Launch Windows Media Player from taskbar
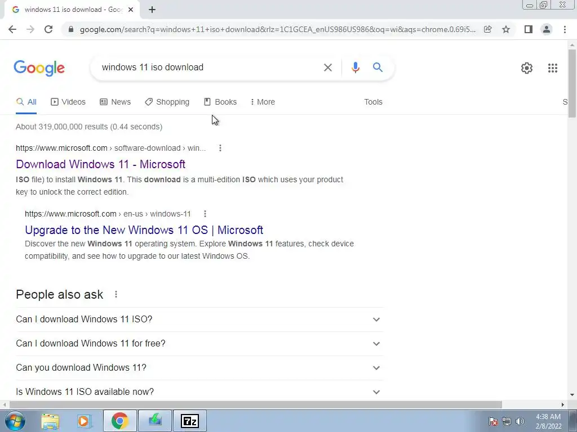This screenshot has width=577, height=432. 83,421
